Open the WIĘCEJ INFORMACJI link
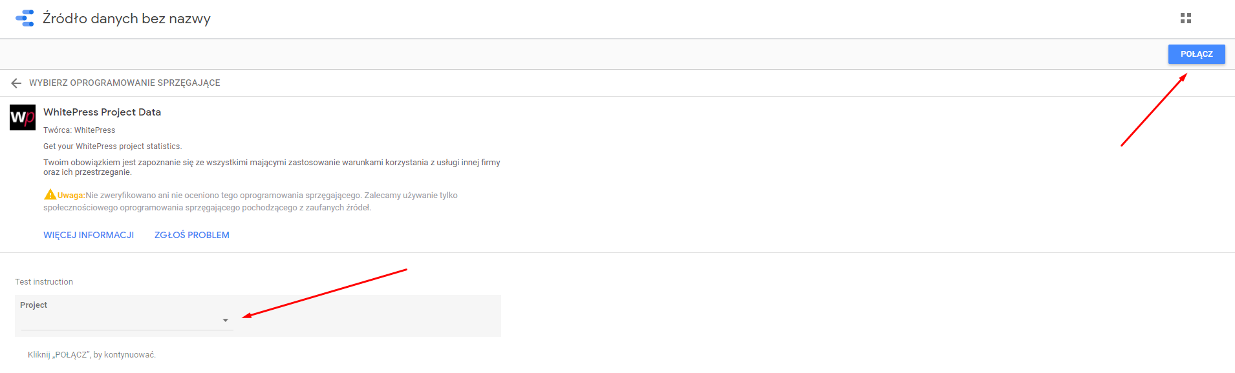The image size is (1235, 373). point(89,235)
